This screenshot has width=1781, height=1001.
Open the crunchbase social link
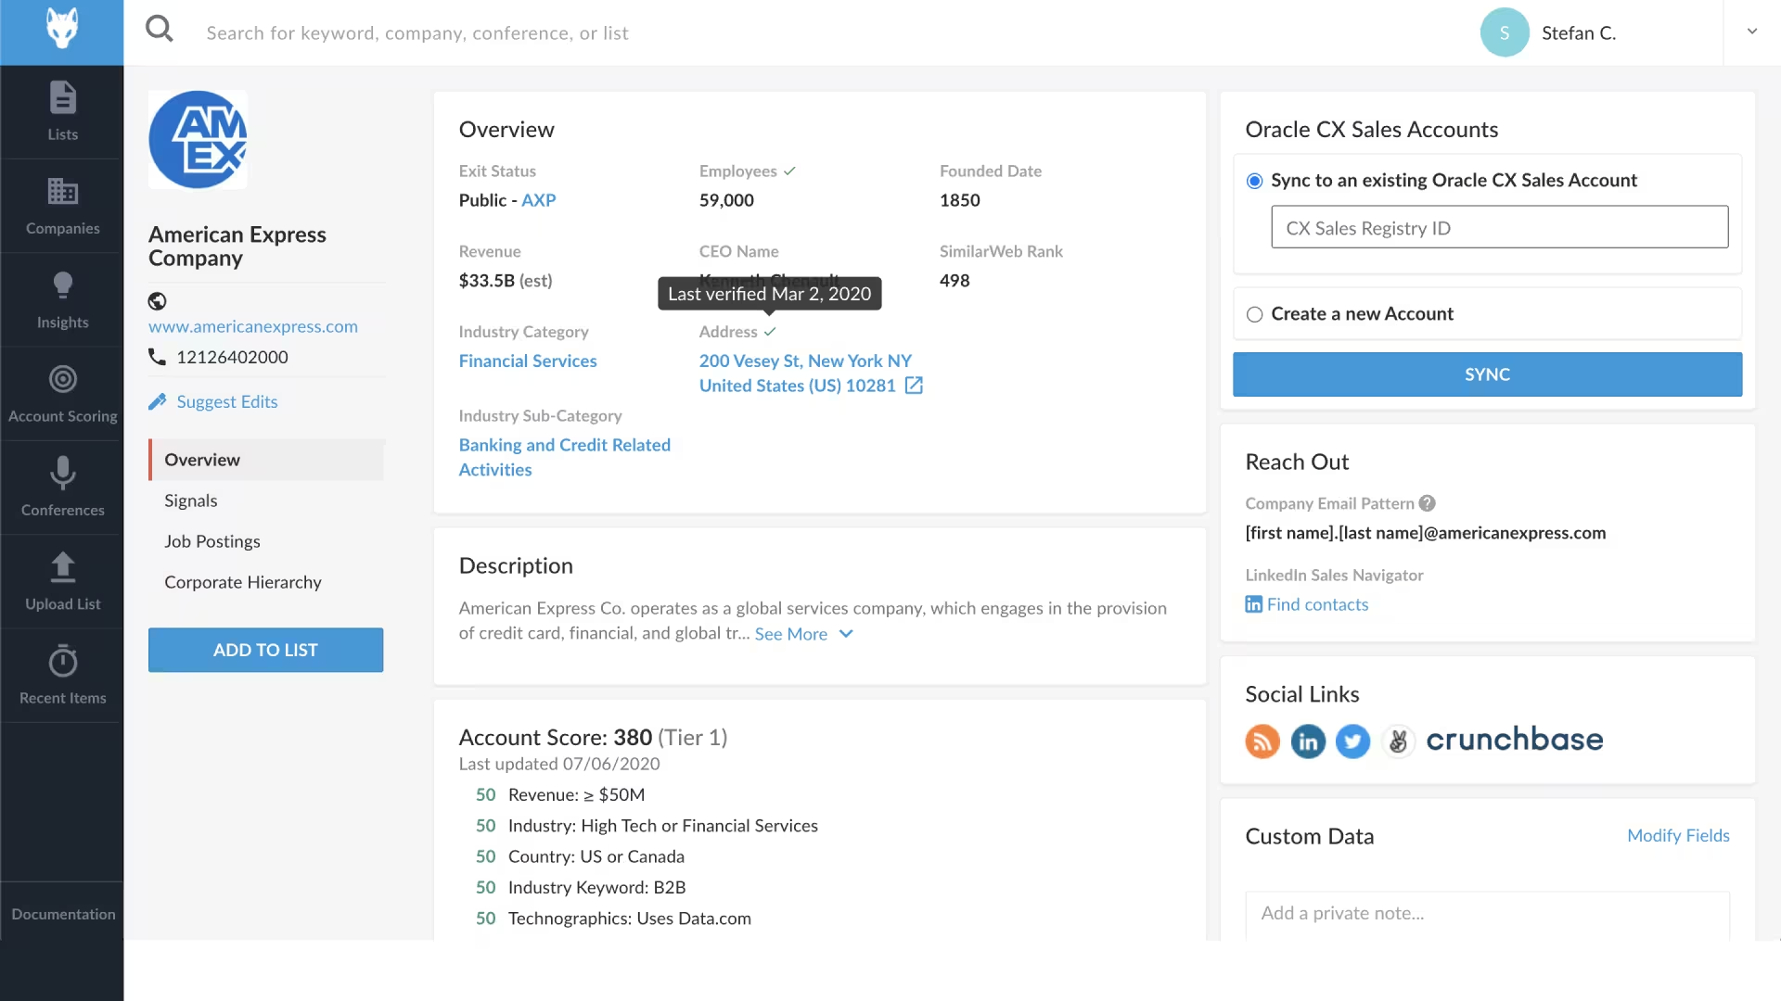pyautogui.click(x=1515, y=740)
